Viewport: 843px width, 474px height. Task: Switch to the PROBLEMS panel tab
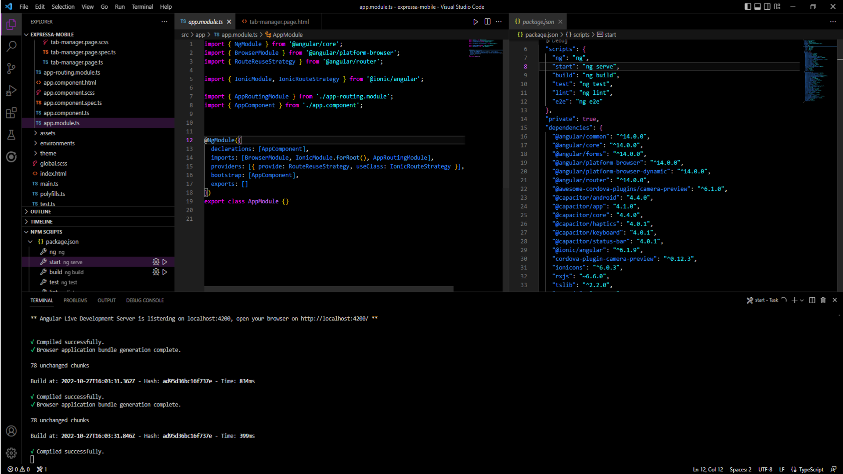tap(75, 300)
